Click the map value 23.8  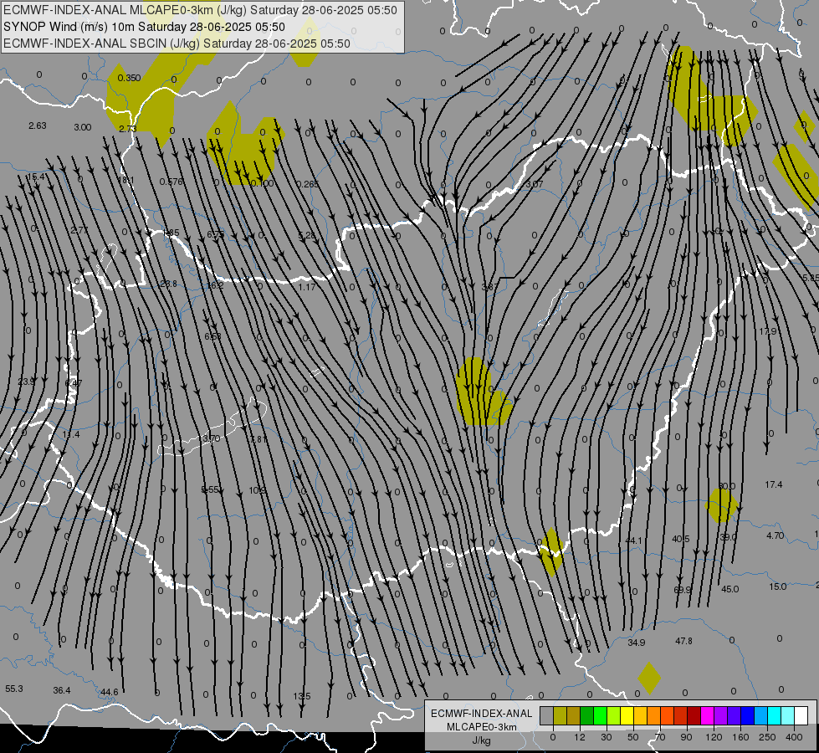[168, 284]
